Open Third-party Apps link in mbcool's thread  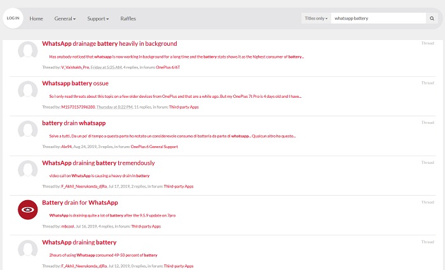point(146,227)
